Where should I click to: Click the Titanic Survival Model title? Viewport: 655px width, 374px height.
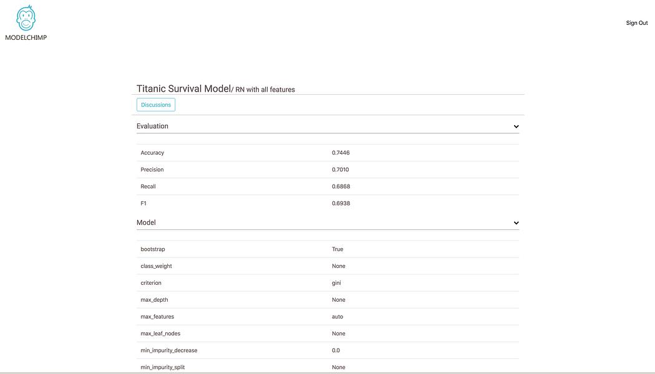184,89
